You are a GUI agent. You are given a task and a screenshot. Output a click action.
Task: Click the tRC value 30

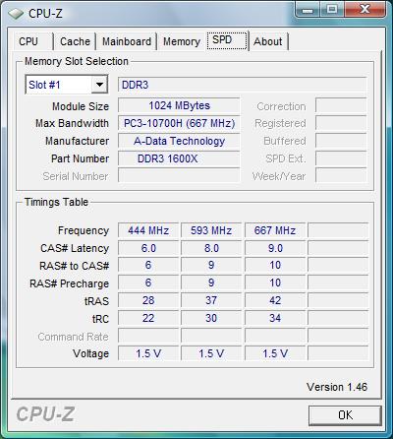[x=211, y=318]
